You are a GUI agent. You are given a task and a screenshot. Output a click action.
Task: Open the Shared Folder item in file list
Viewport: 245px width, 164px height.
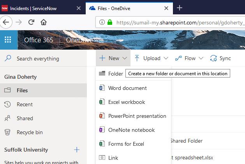[187, 141]
